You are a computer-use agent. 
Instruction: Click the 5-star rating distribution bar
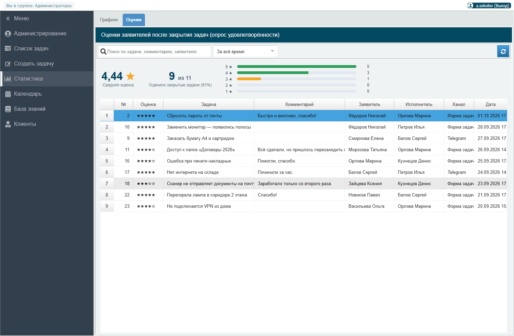pyautogui.click(x=297, y=67)
